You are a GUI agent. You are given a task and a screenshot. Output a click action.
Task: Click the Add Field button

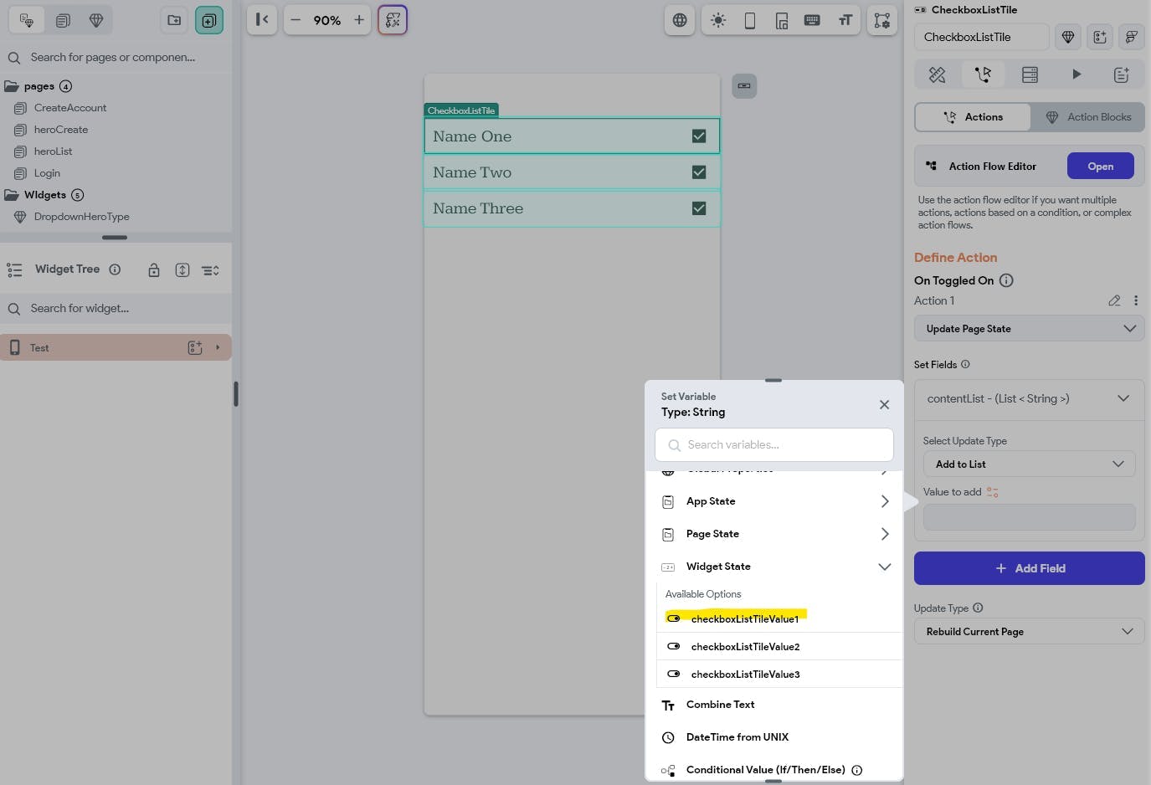pyautogui.click(x=1029, y=568)
